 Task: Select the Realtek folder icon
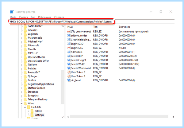25,80
